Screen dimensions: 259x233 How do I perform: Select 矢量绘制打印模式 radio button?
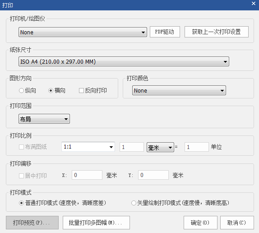pyautogui.click(x=134, y=203)
